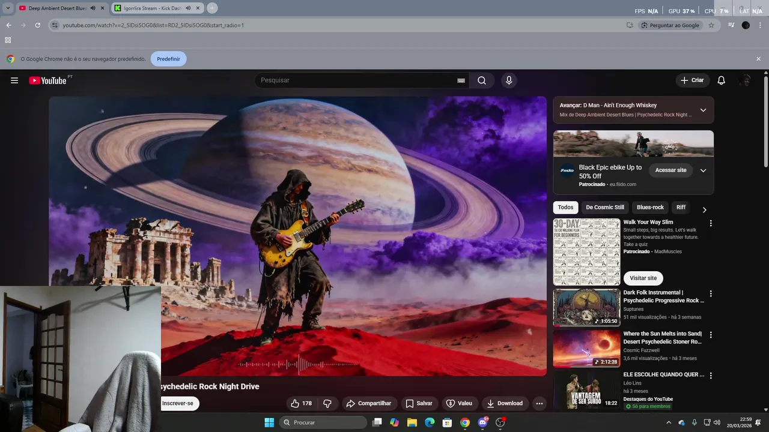
Task: Click the browser address bar URL
Action: click(x=153, y=25)
